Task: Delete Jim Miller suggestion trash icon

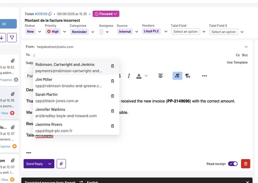Action: click(113, 81)
